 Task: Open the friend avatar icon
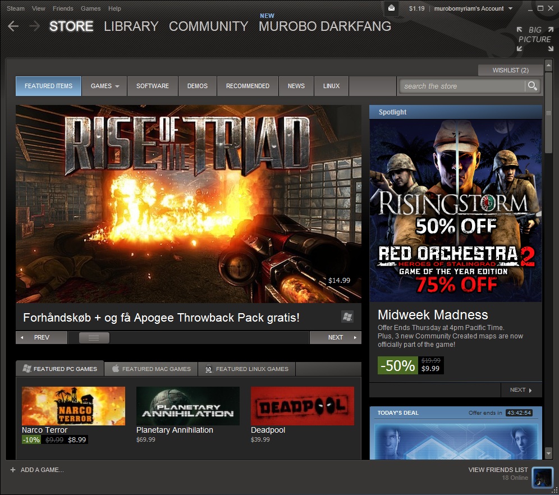coord(542,478)
